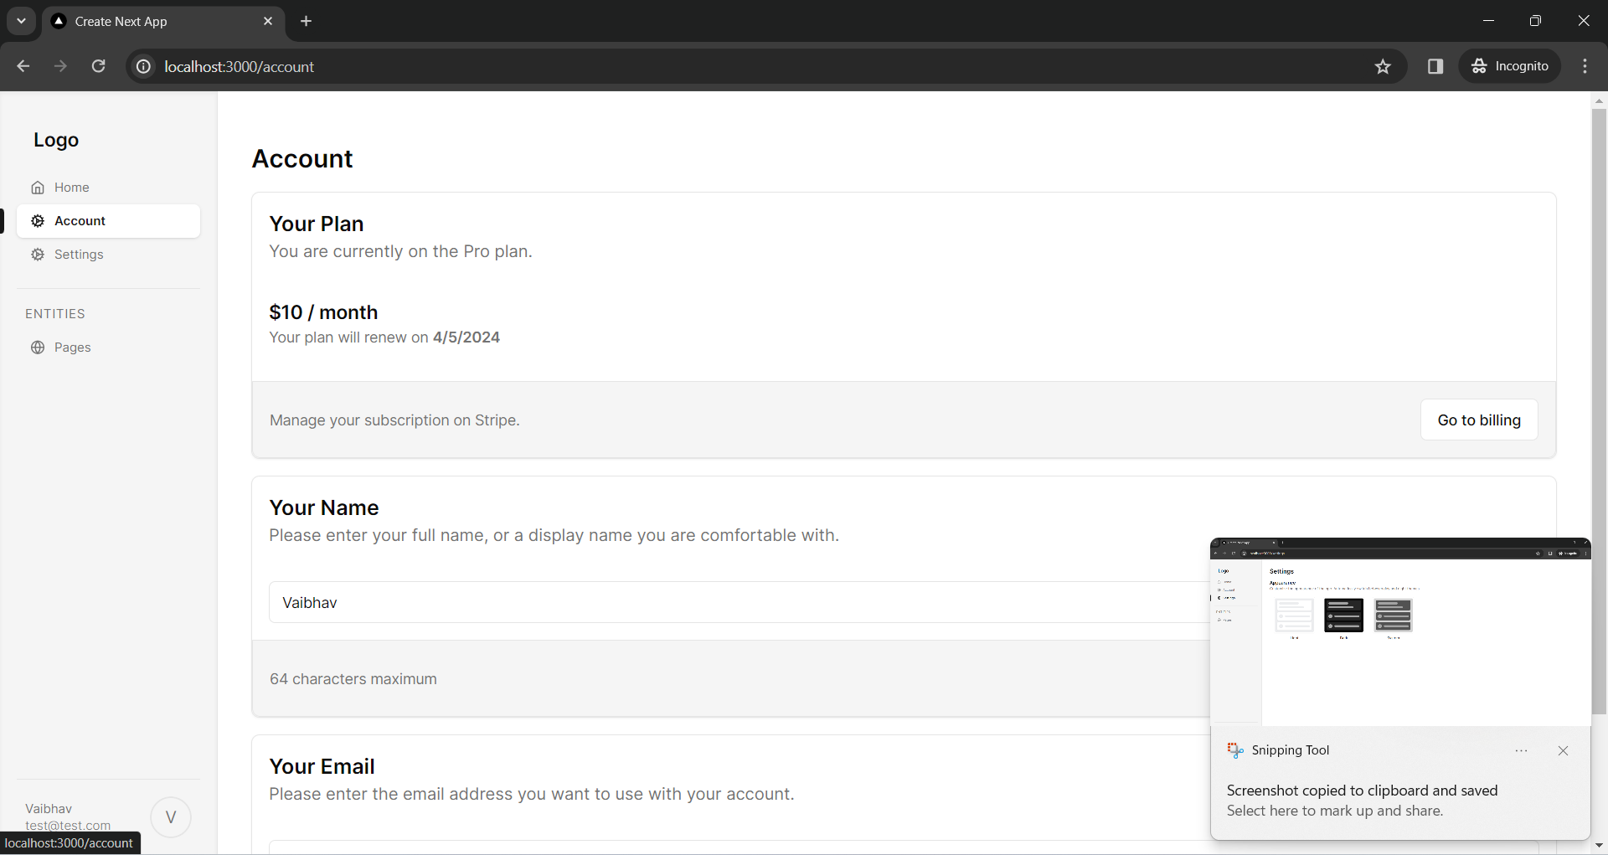Reload the page with refresh icon
This screenshot has height=855, width=1608.
coord(98,66)
